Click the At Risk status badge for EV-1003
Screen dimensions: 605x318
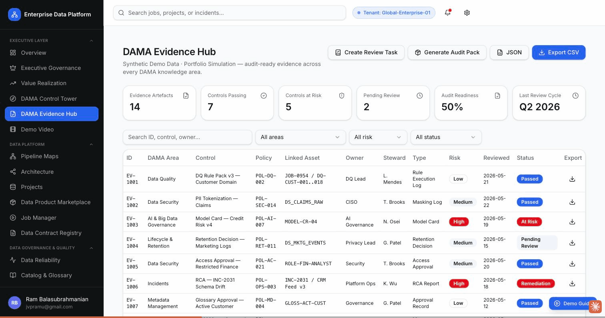click(x=529, y=222)
